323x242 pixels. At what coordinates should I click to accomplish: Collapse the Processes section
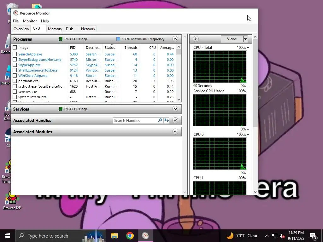pos(175,39)
